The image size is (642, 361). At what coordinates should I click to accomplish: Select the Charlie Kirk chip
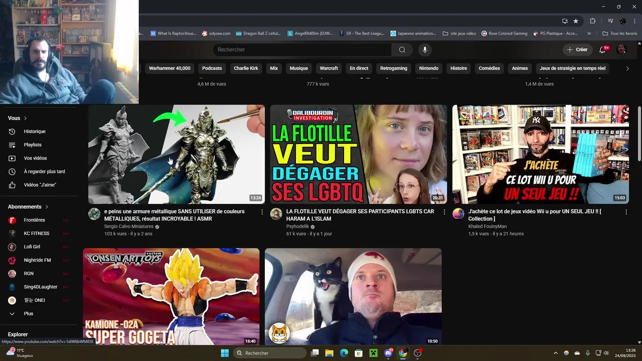point(246,68)
